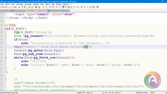Viewport: 167px width, 94px height.
Task: Close the login page.php tab
Action: tap(25, 11)
